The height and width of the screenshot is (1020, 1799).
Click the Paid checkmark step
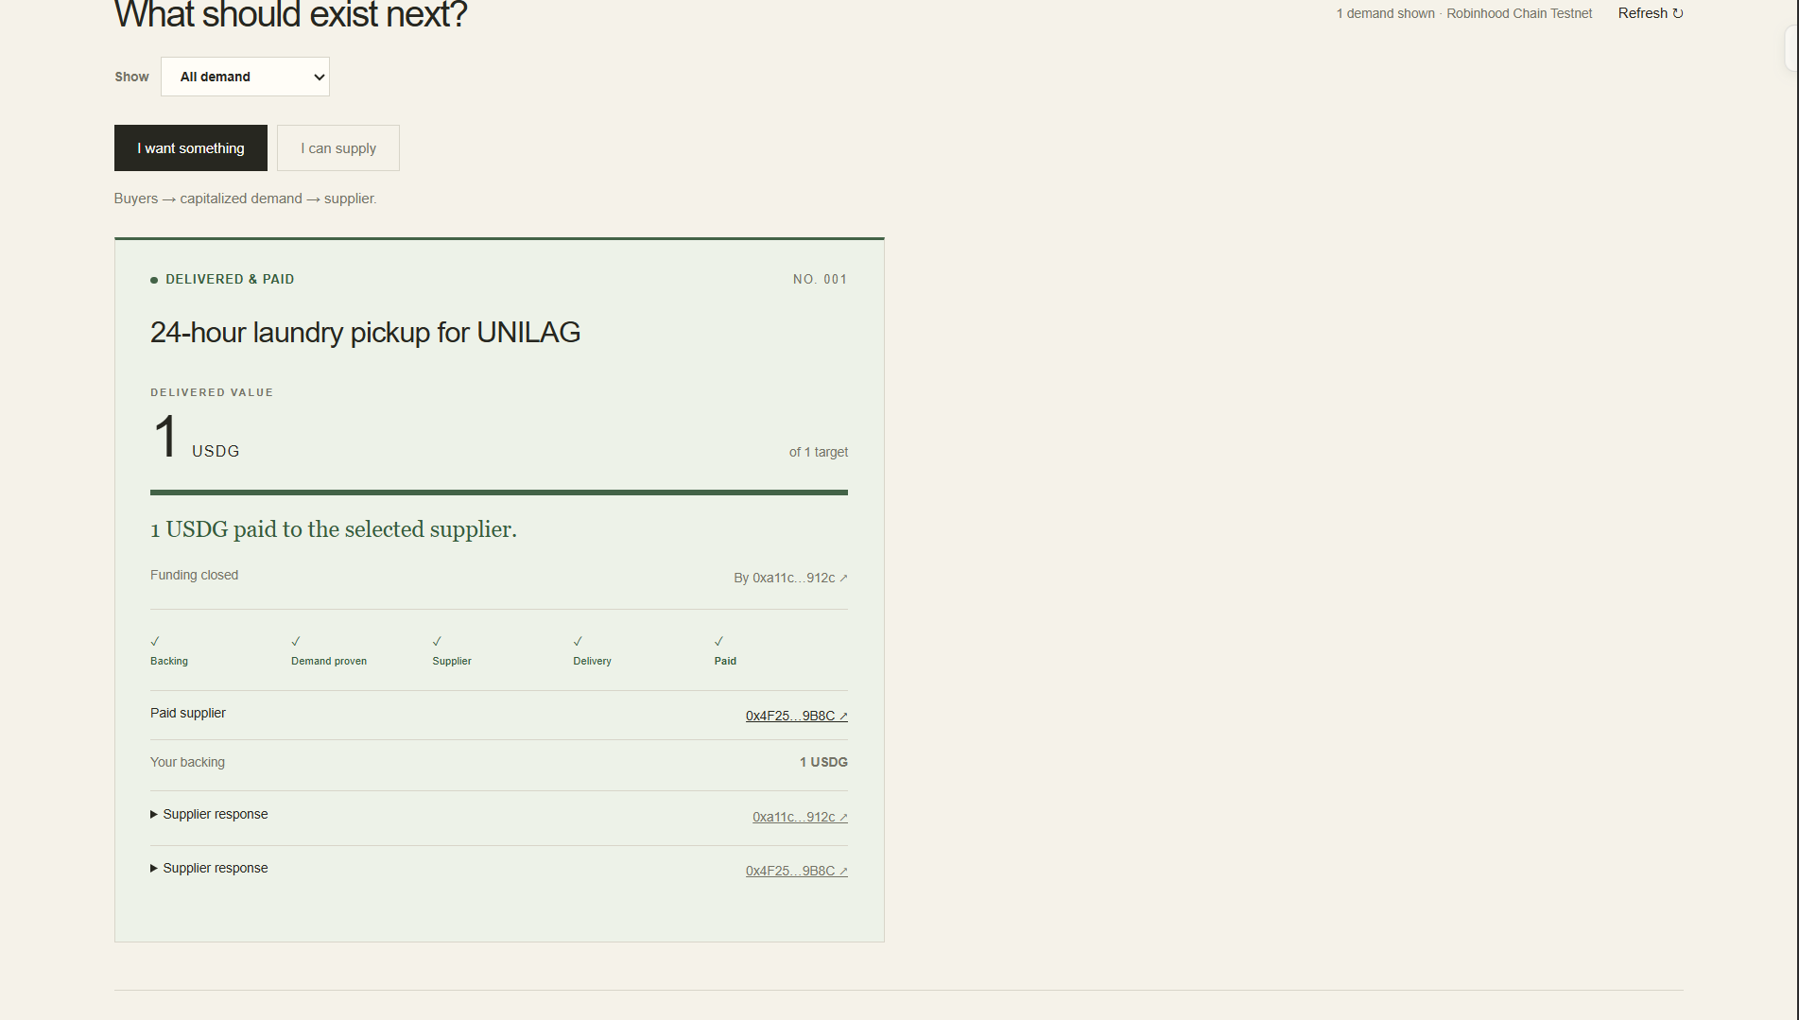[x=725, y=650]
